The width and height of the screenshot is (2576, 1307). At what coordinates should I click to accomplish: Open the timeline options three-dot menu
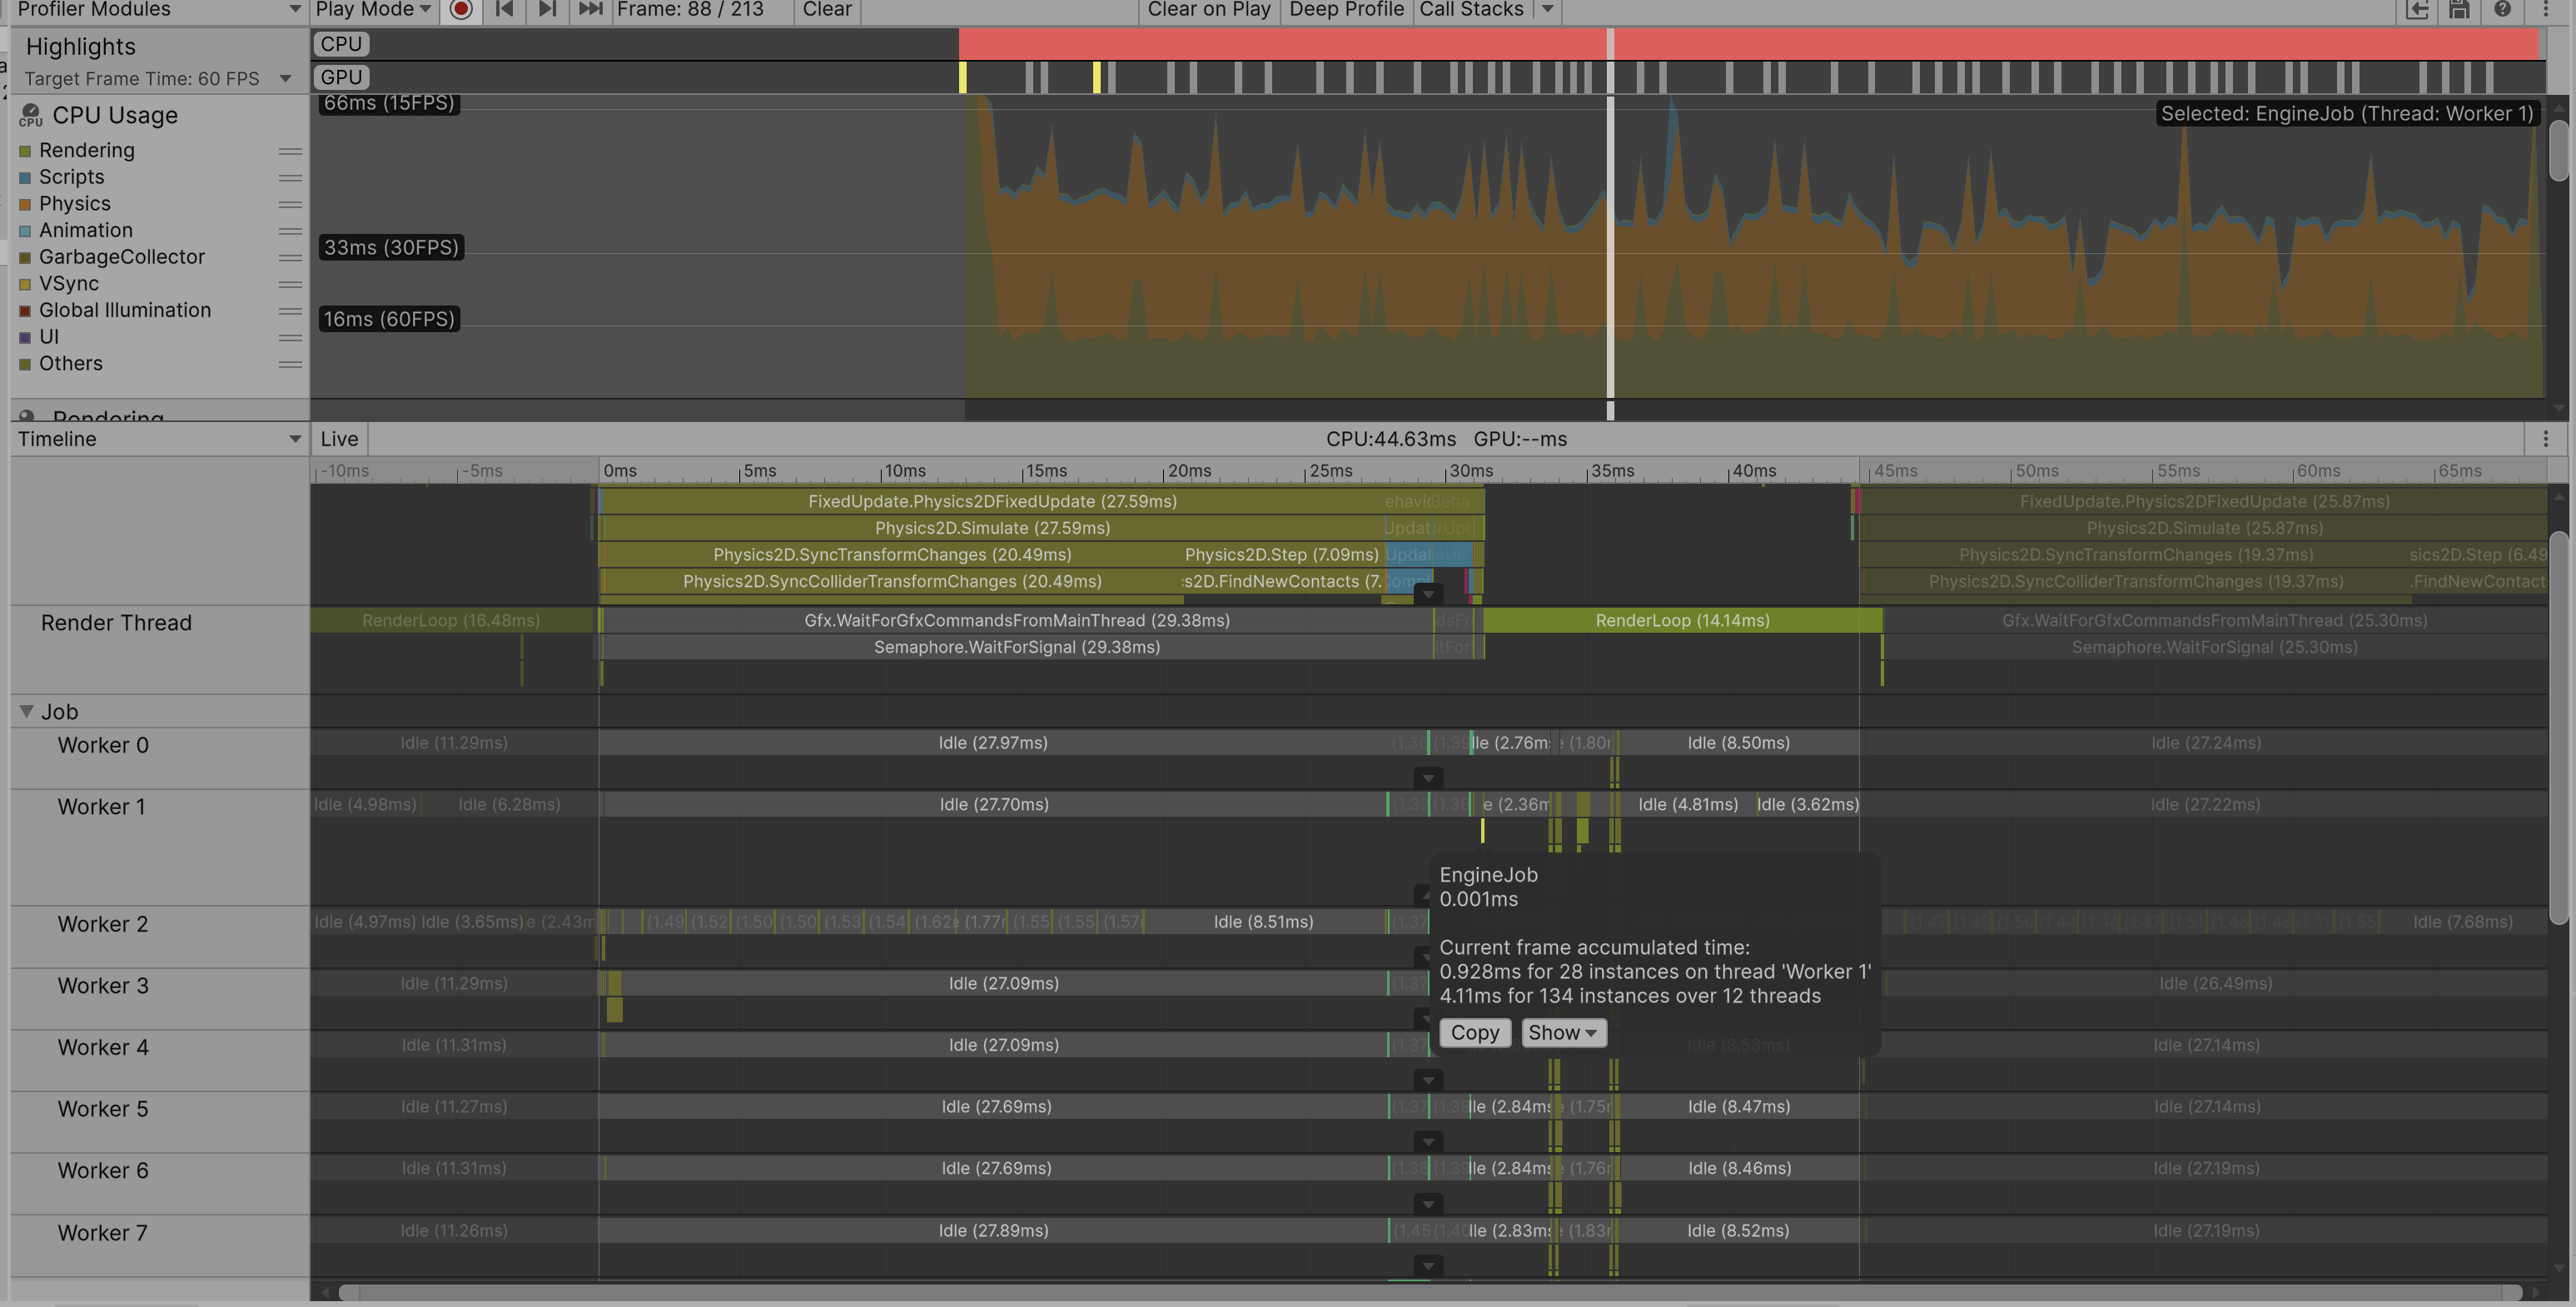(x=2545, y=439)
